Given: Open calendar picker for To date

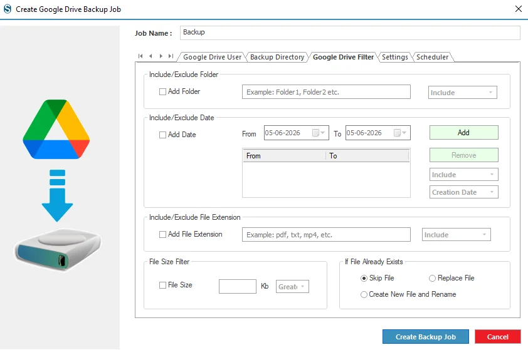Looking at the screenshot, I should pos(400,133).
